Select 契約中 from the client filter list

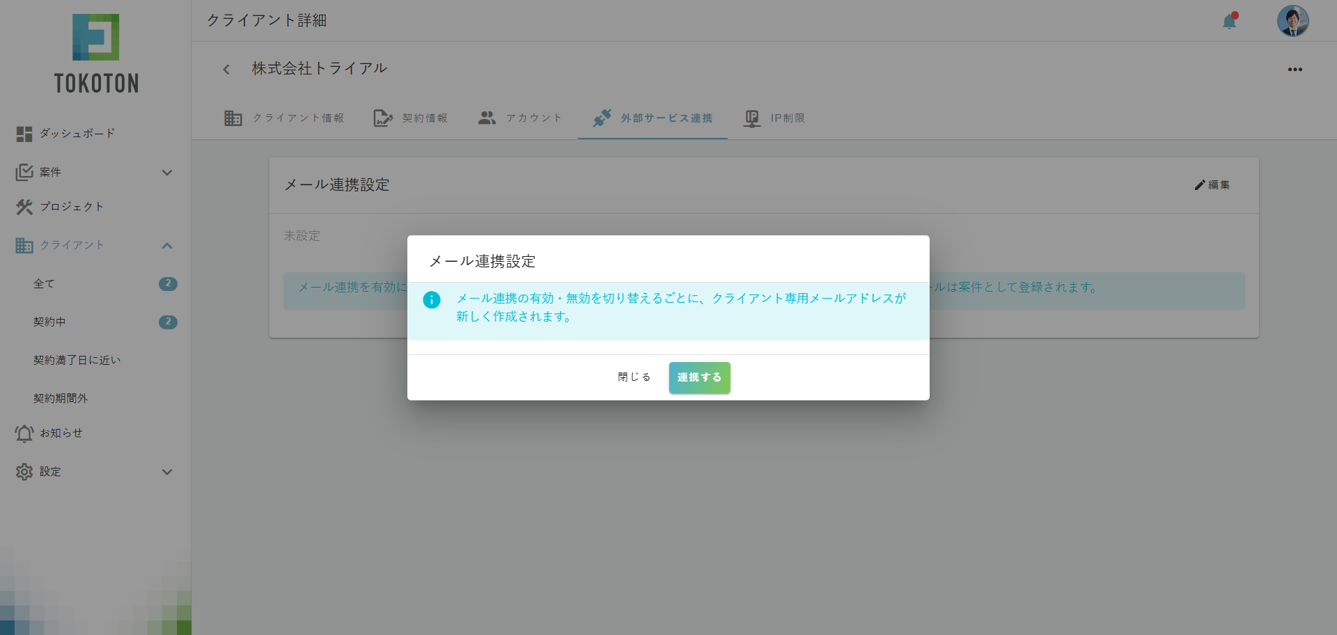49,322
